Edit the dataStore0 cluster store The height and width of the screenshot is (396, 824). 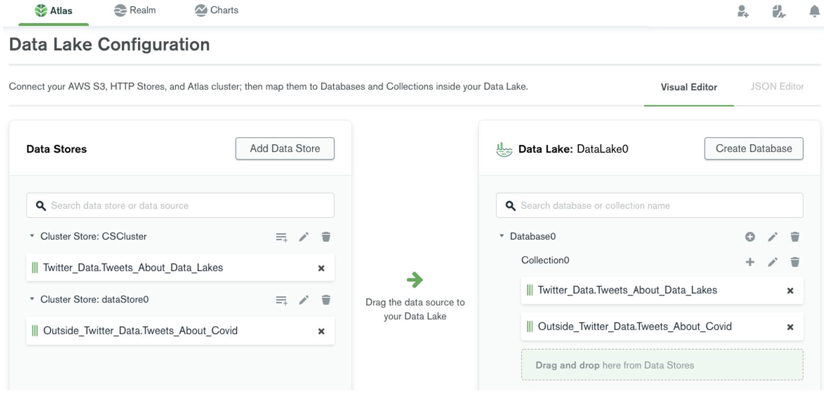point(304,300)
